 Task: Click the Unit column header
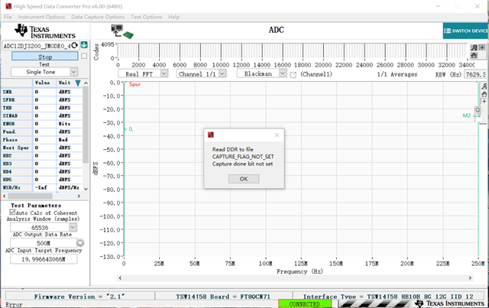64,83
